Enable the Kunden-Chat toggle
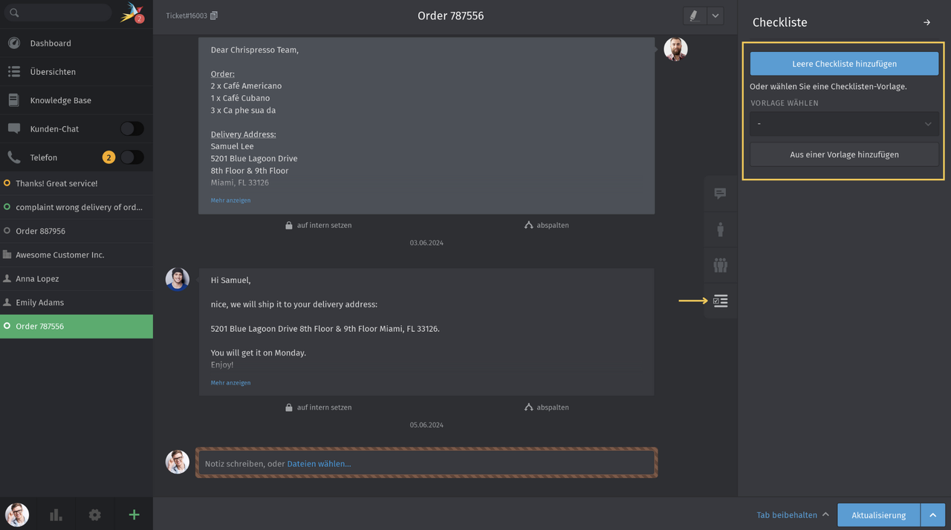The width and height of the screenshot is (951, 530). [x=132, y=128]
